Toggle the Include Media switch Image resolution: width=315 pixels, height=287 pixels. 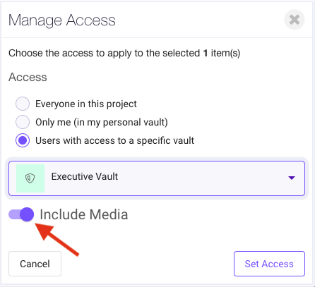[x=21, y=214]
